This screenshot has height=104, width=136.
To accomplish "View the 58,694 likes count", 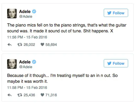I will coord(51,45).
